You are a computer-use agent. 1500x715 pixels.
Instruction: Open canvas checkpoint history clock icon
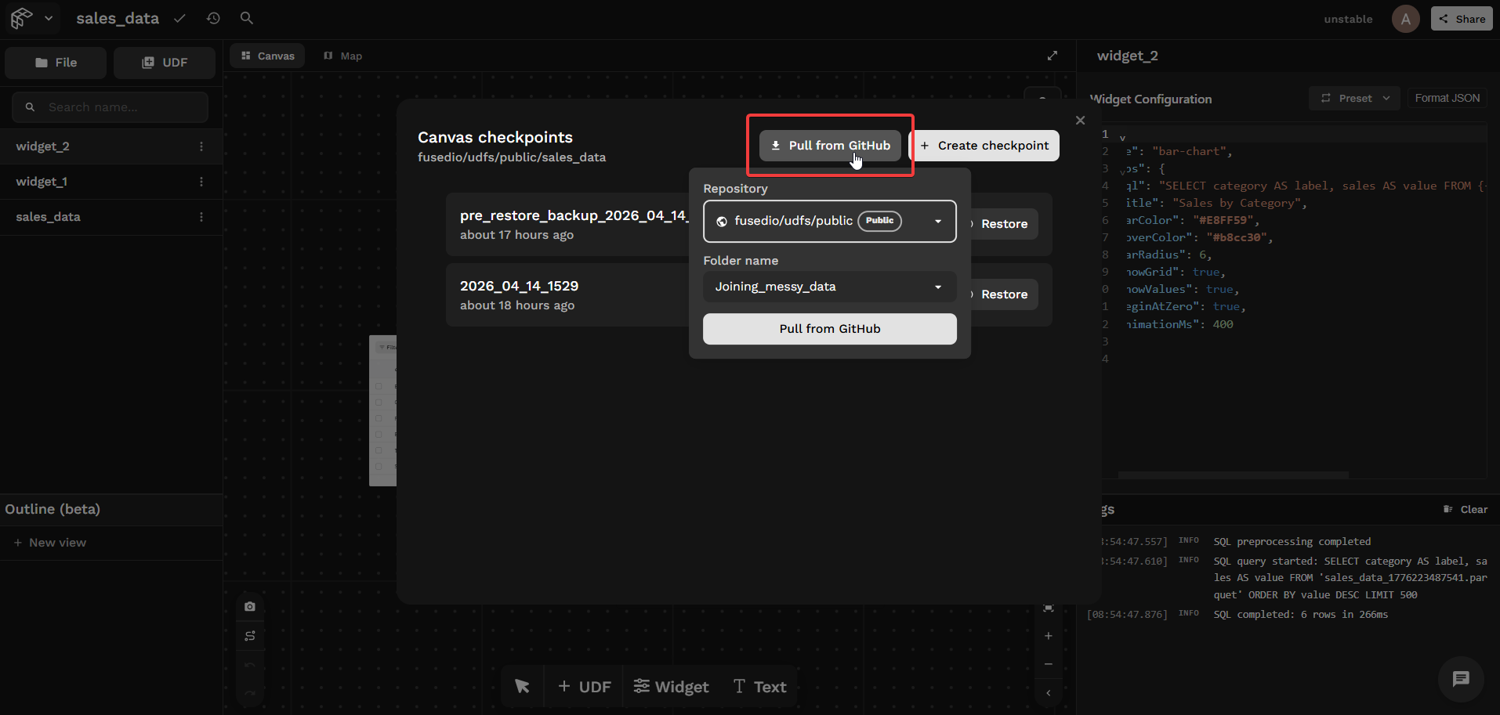(213, 18)
